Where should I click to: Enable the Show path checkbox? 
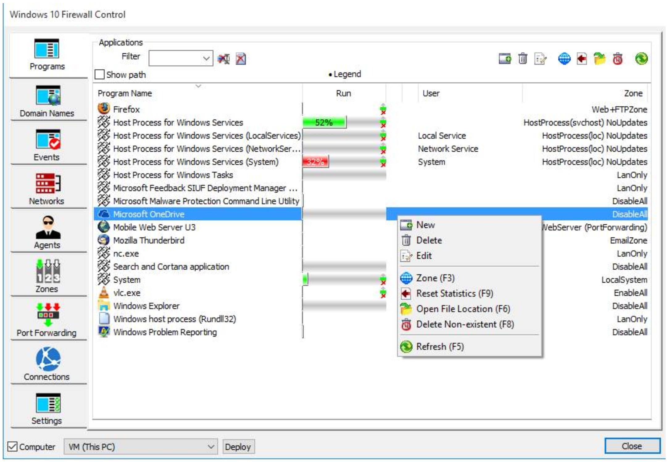pos(100,75)
